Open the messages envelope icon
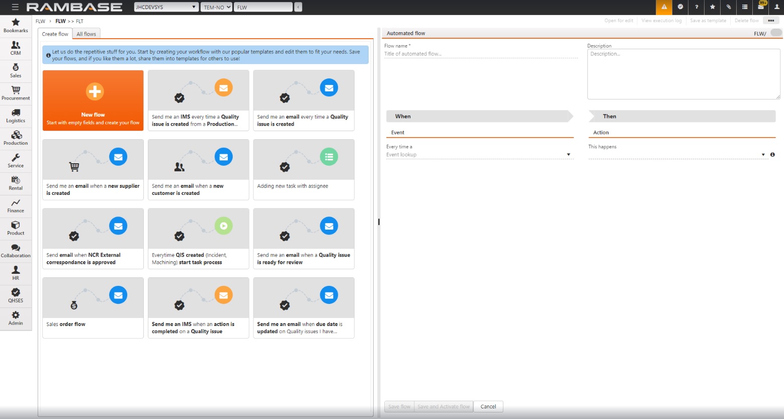This screenshot has width=784, height=419. 761,7
